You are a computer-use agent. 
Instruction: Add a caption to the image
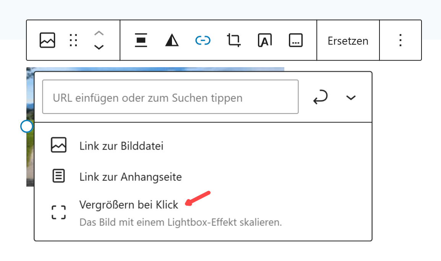[x=295, y=40]
